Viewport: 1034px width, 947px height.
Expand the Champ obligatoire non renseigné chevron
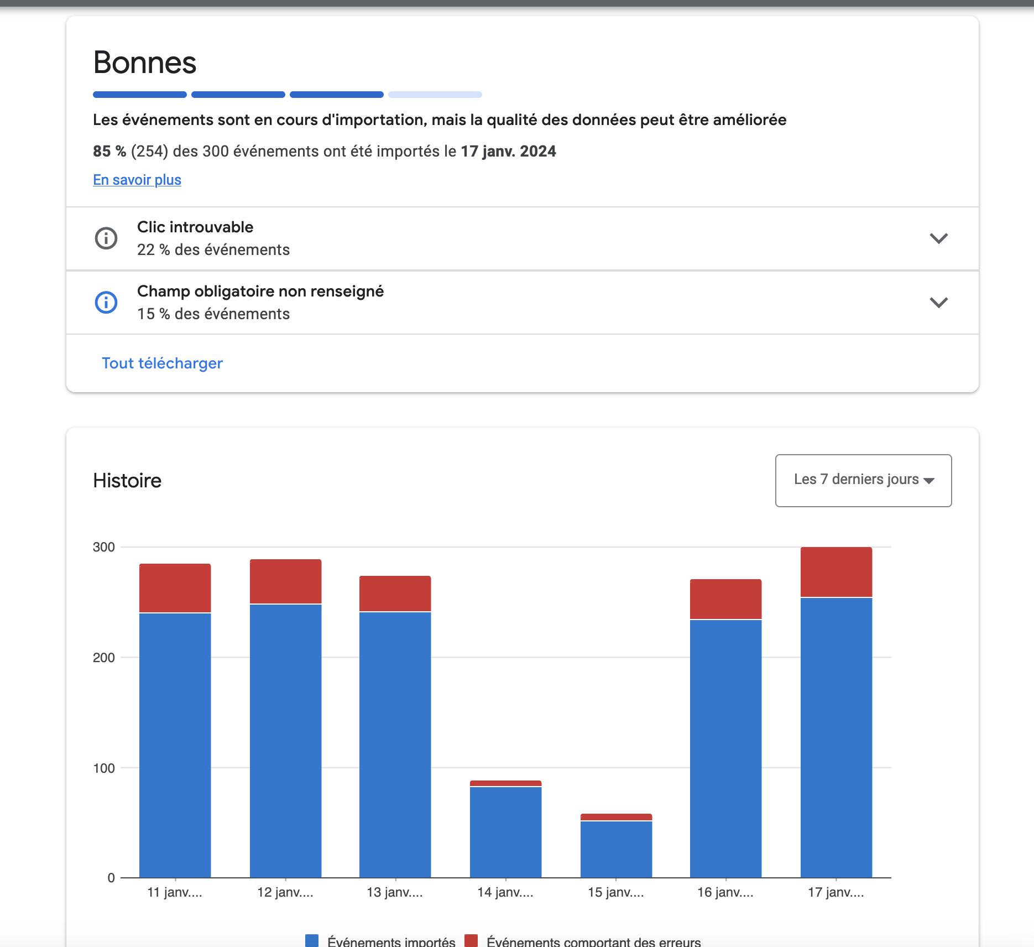[x=938, y=303]
